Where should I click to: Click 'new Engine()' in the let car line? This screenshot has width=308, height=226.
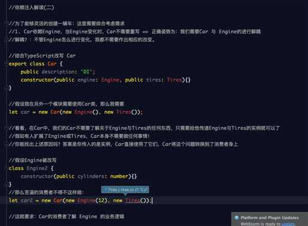coord(81,112)
